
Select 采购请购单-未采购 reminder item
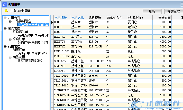point(33,35)
